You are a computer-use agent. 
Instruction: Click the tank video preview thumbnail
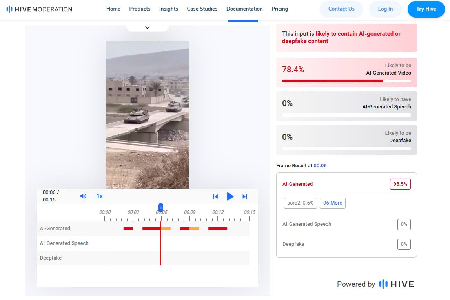click(147, 115)
